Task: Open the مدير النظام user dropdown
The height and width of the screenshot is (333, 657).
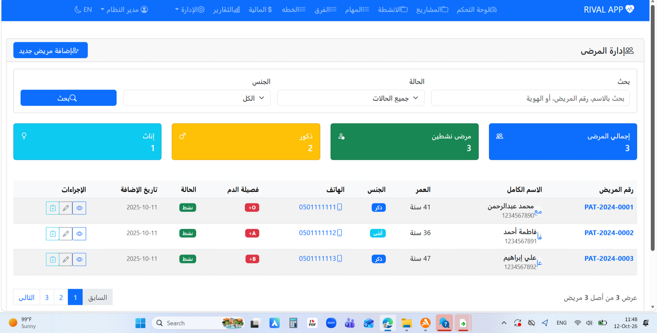Action: (x=124, y=9)
